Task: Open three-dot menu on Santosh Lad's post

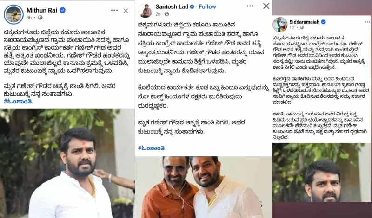Action: point(250,6)
